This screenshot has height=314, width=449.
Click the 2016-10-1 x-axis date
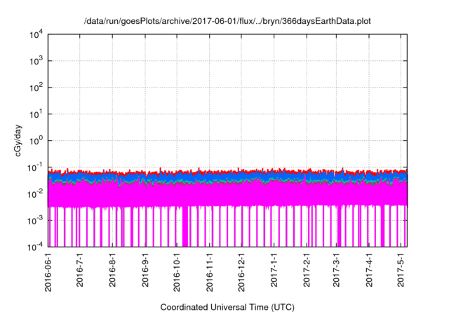[x=177, y=272]
